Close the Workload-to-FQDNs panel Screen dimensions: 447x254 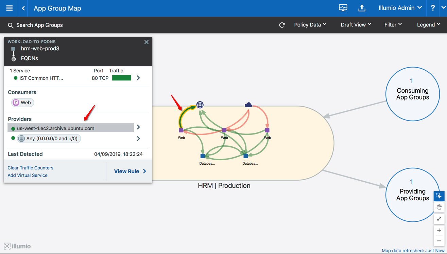147,42
